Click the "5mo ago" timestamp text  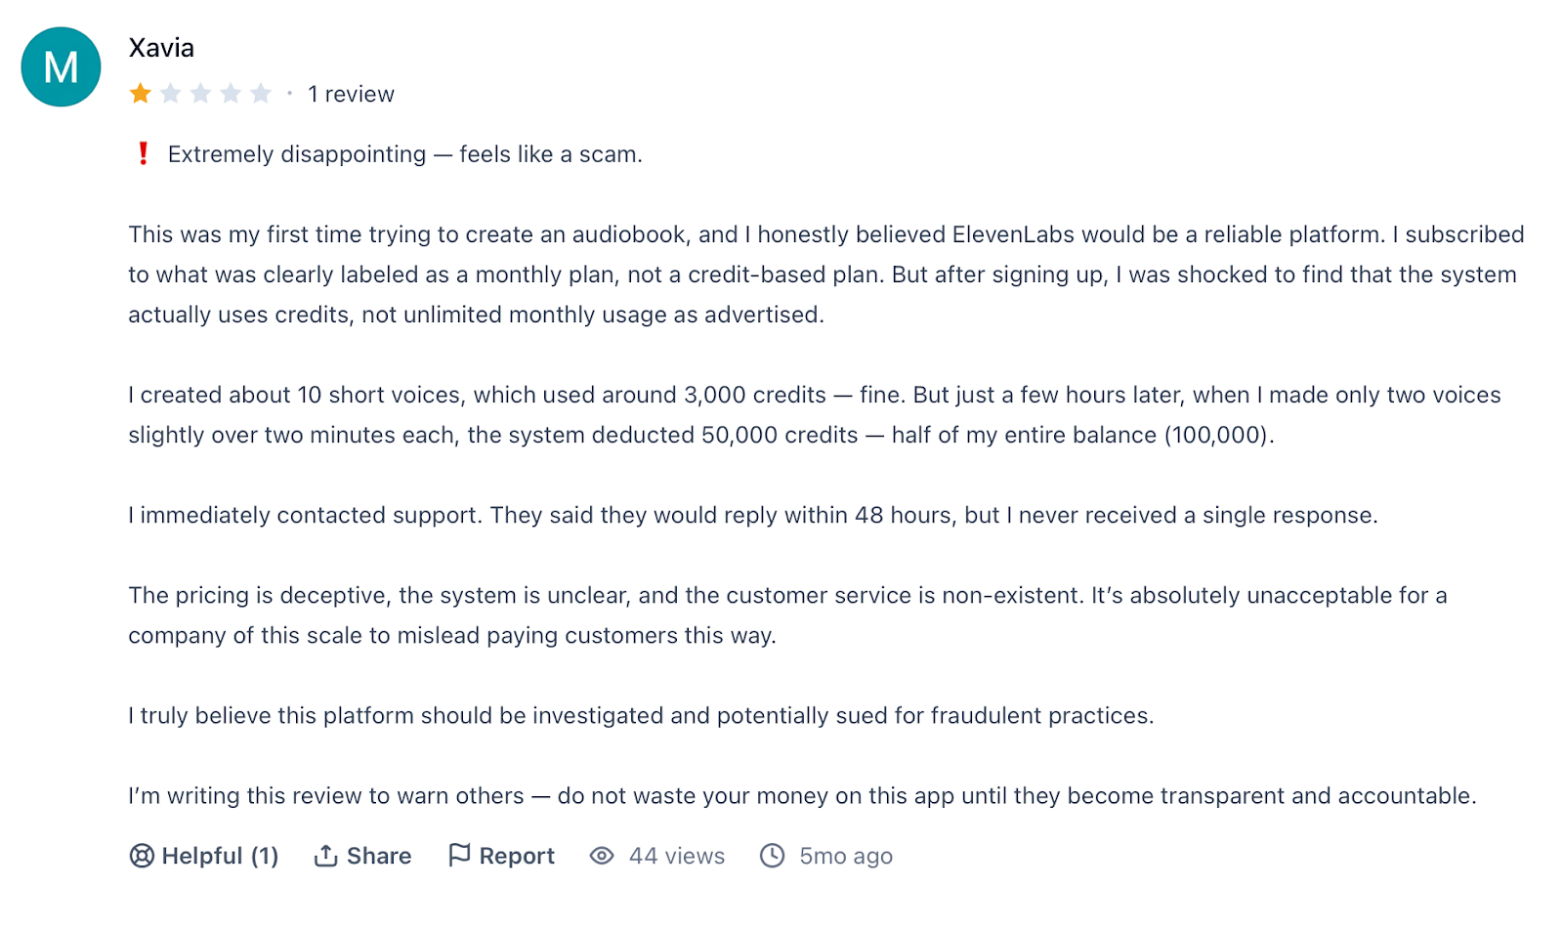click(845, 856)
